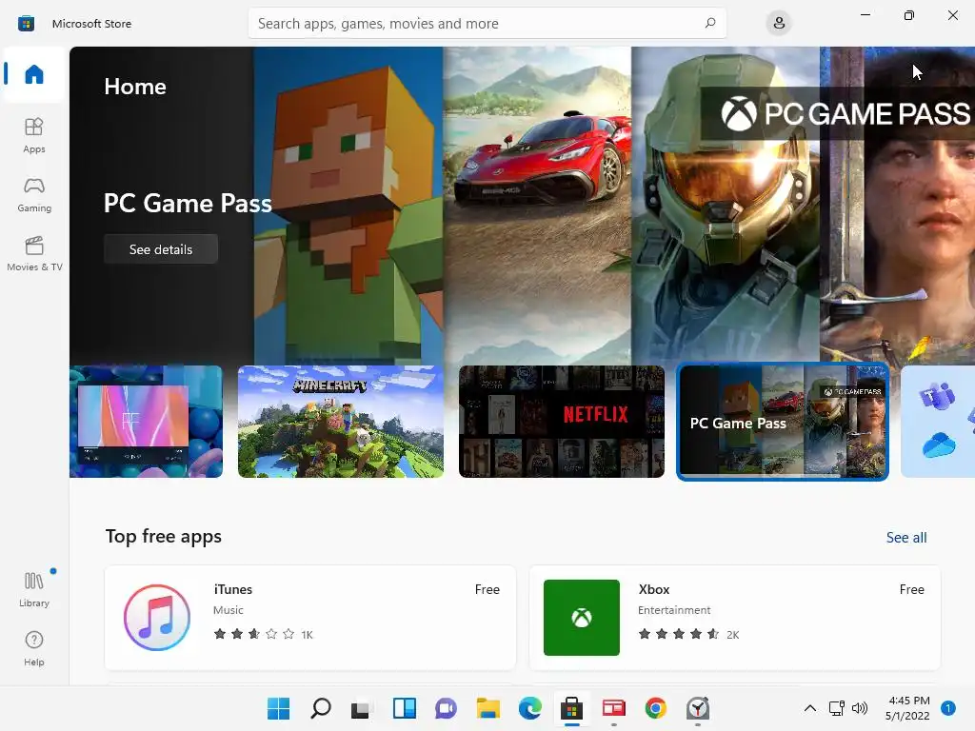Open Widgets from taskbar
This screenshot has height=731, width=975.
pyautogui.click(x=404, y=708)
